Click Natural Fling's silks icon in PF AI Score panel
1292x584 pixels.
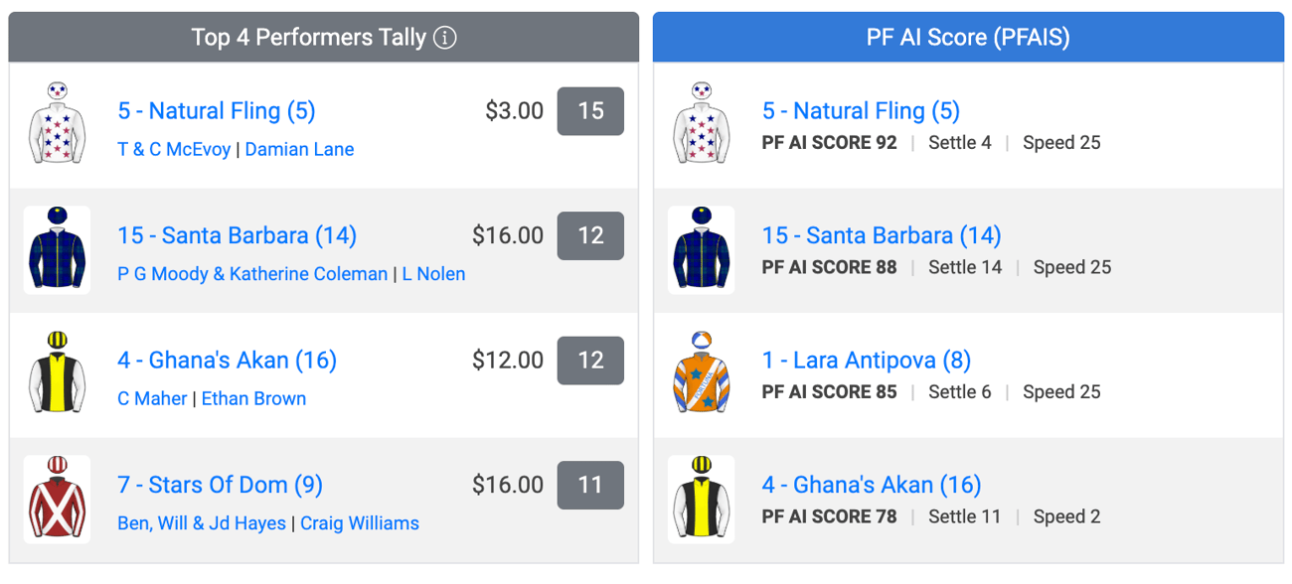tap(702, 124)
